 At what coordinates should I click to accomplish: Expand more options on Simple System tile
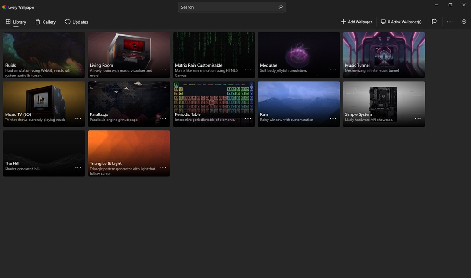coord(418,118)
